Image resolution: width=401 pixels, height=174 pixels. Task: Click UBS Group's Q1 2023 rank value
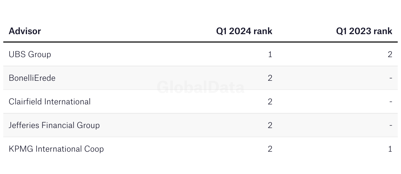tap(390, 54)
